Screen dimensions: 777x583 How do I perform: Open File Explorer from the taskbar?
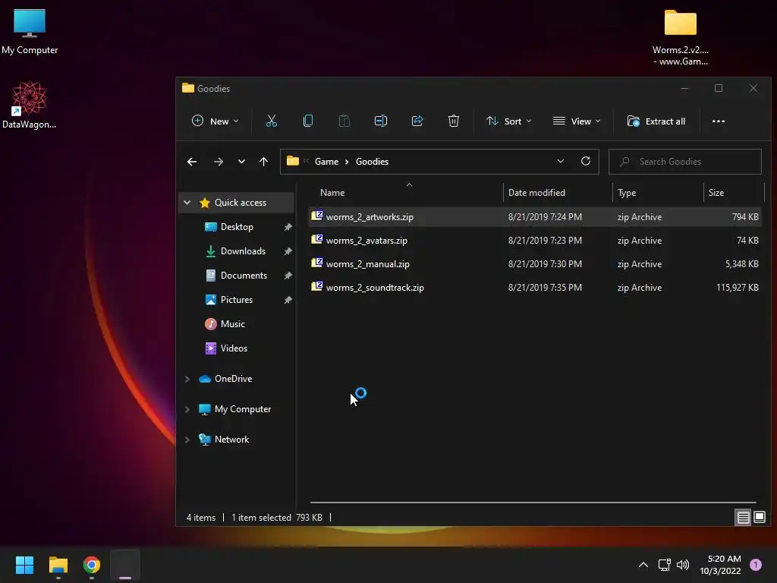tap(58, 565)
